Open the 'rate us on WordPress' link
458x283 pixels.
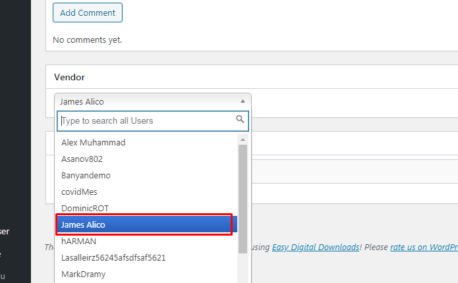tap(424, 247)
